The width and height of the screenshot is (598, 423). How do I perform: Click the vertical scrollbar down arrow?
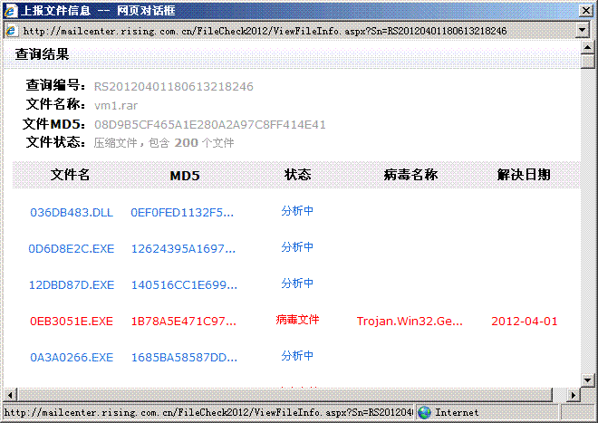click(x=587, y=380)
